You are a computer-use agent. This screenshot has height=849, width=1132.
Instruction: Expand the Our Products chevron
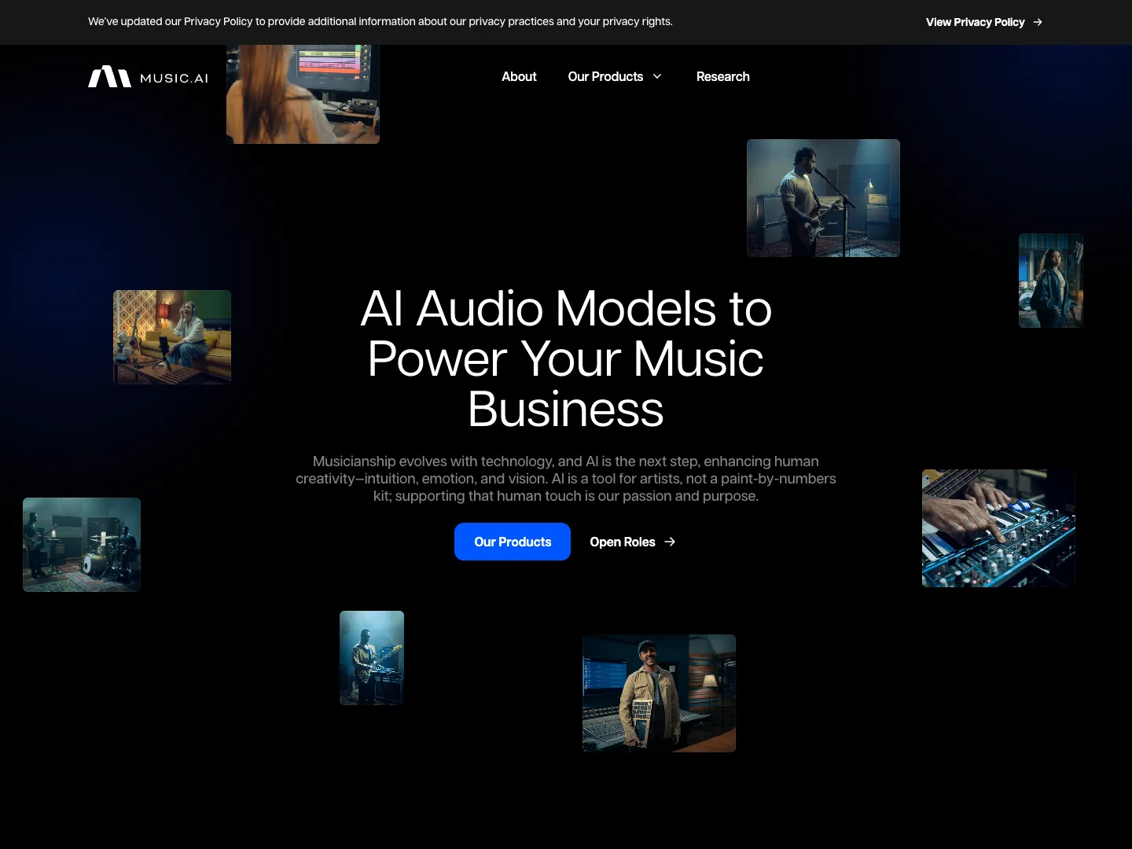pyautogui.click(x=657, y=76)
